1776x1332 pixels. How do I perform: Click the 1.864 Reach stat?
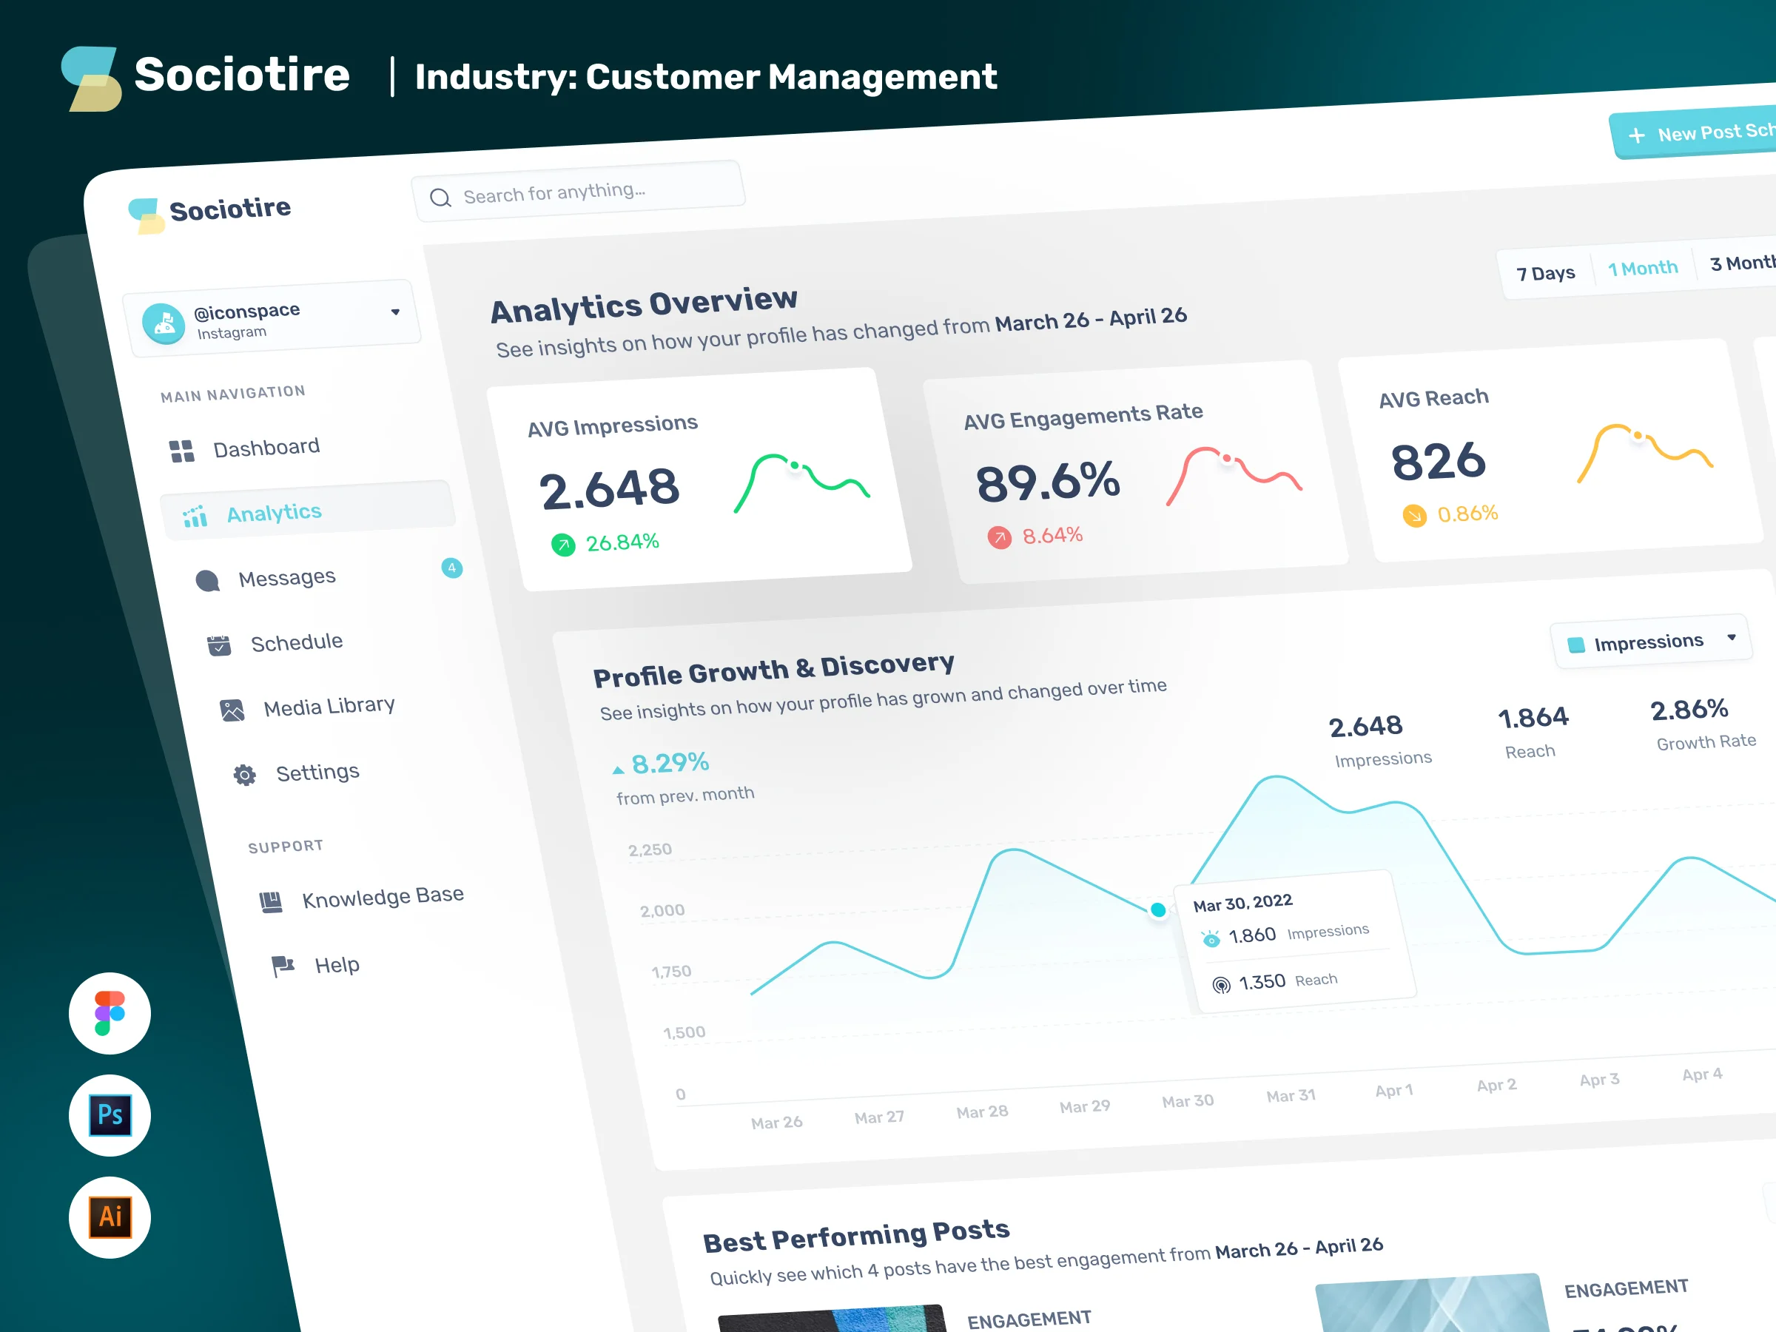pyautogui.click(x=1533, y=733)
